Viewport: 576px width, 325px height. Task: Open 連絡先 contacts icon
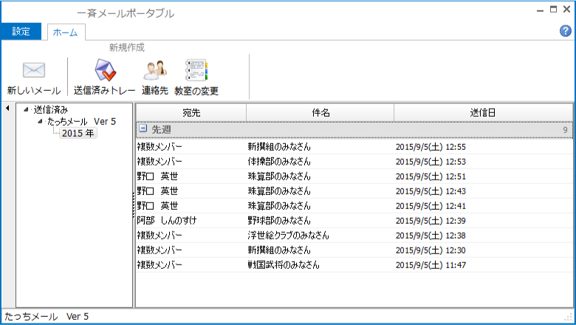[155, 70]
